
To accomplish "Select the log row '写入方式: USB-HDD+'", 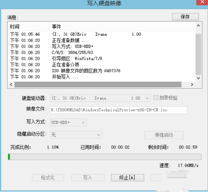I will (101, 46).
